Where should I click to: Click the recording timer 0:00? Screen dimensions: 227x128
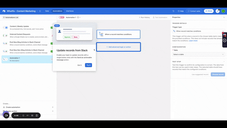tap(16, 115)
